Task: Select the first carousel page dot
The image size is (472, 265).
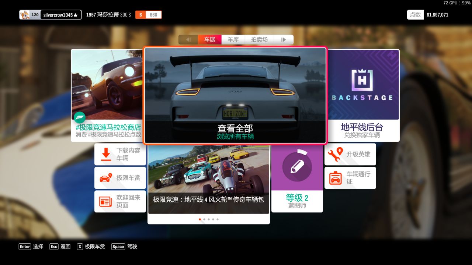Action: click(200, 219)
